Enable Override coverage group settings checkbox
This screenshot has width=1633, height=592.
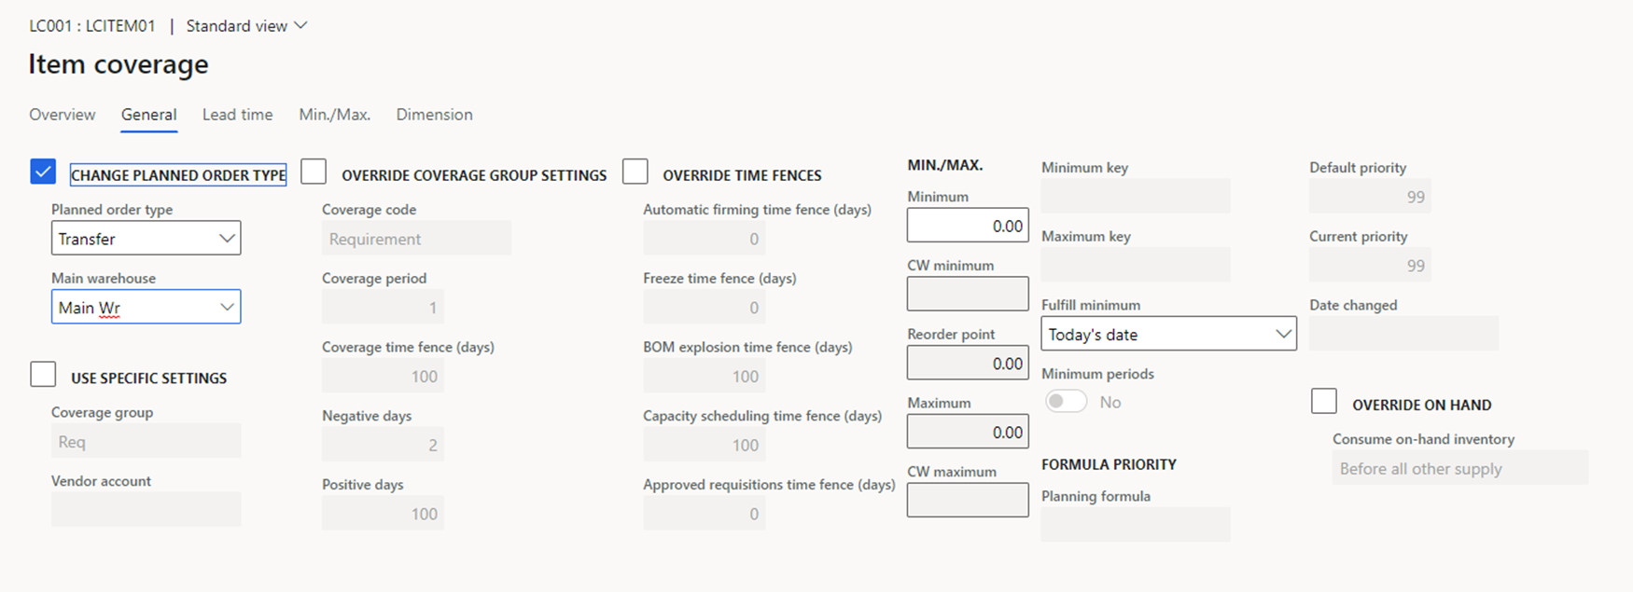point(314,172)
